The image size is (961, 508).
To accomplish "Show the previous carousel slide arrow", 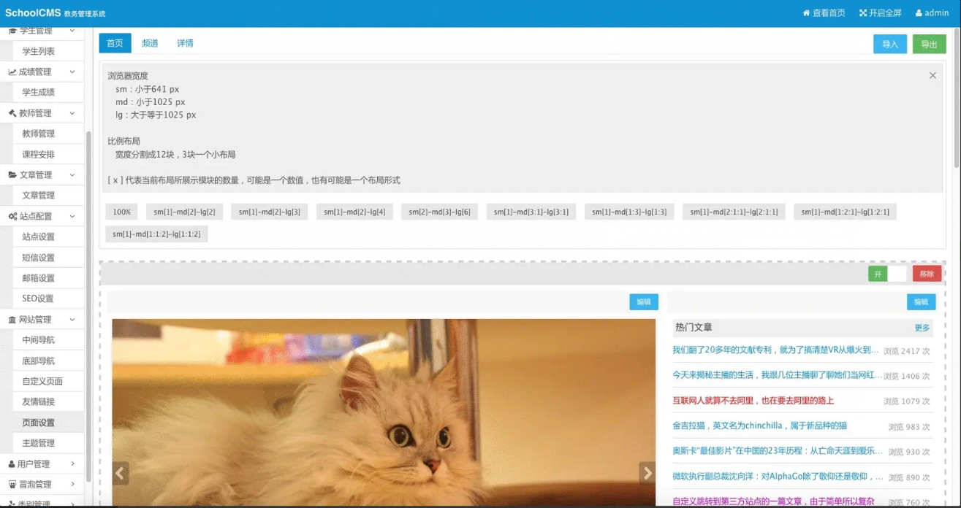I will pyautogui.click(x=121, y=473).
